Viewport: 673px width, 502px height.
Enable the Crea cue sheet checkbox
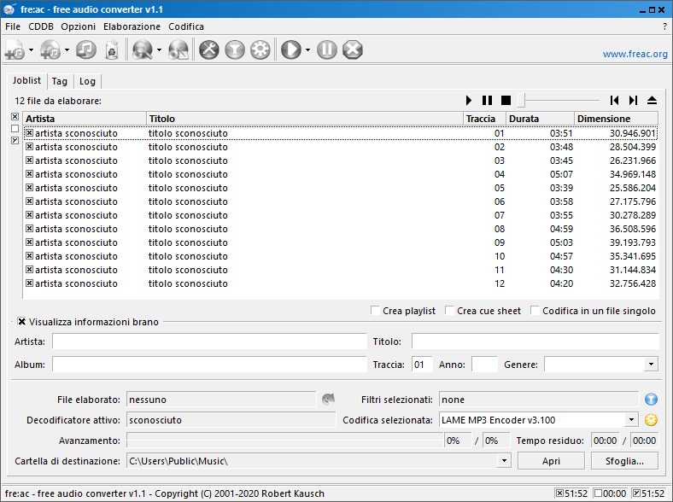(450, 311)
